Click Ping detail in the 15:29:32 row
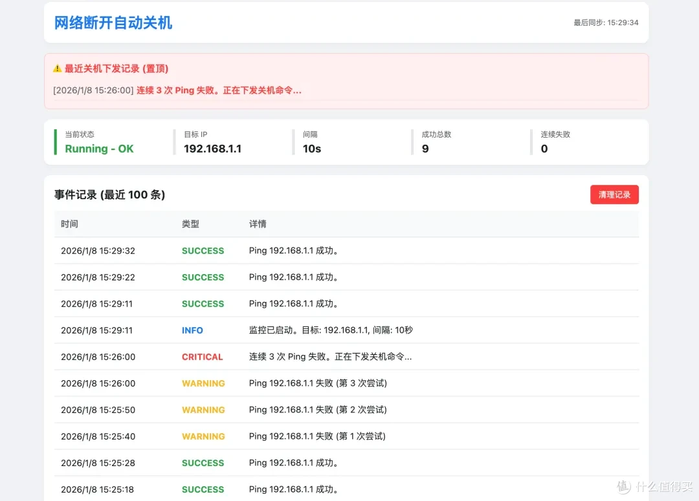The height and width of the screenshot is (501, 699). click(293, 251)
